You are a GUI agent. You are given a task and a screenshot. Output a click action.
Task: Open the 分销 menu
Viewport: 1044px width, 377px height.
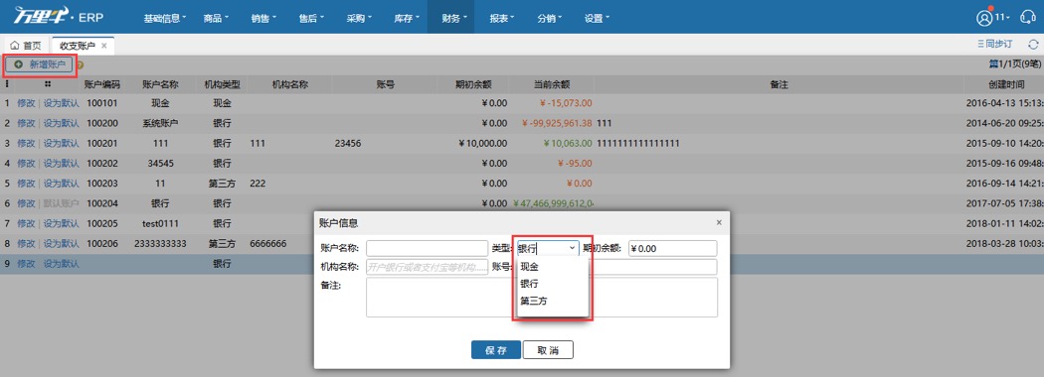point(550,18)
